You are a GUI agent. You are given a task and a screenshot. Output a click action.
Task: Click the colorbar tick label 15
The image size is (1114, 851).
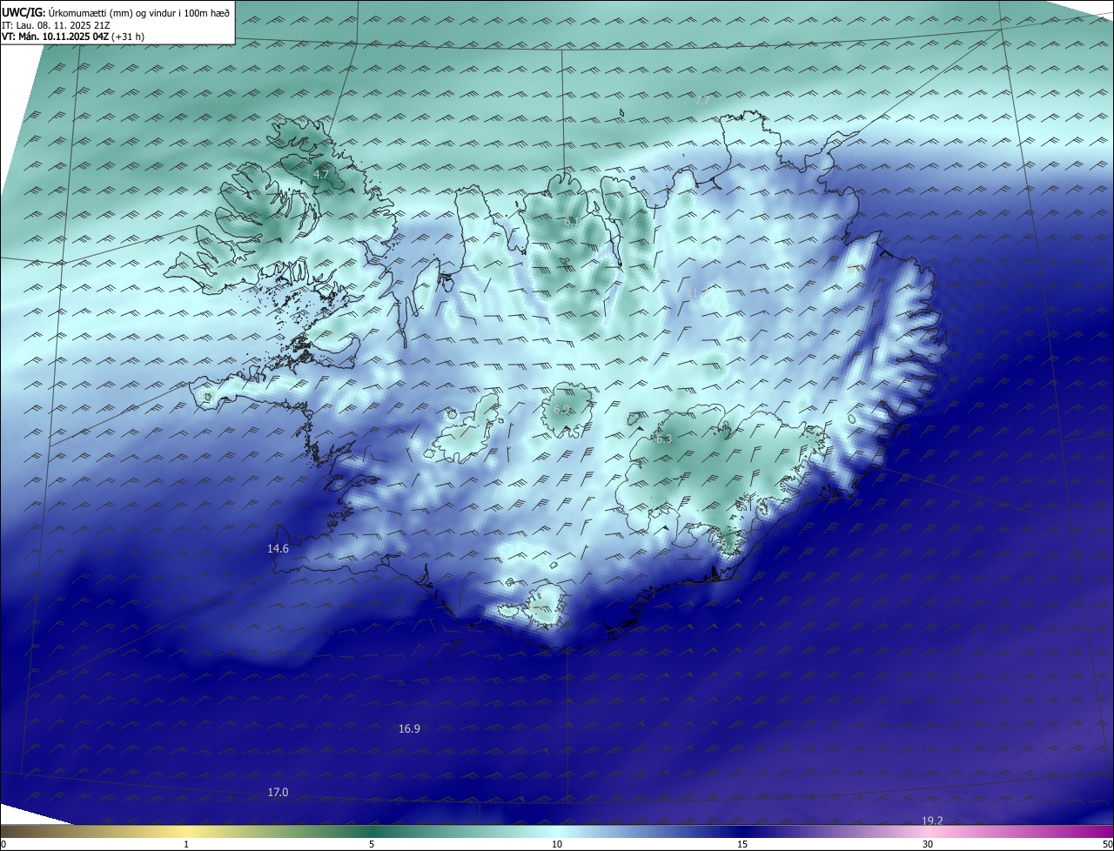click(x=742, y=844)
